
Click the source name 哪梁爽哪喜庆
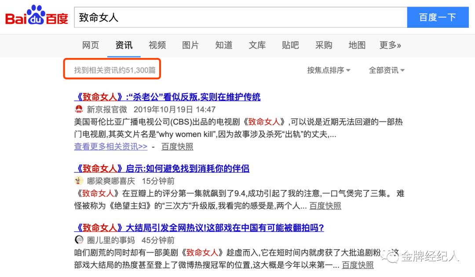(x=111, y=181)
